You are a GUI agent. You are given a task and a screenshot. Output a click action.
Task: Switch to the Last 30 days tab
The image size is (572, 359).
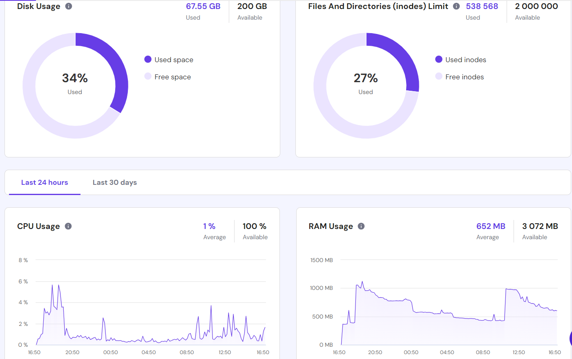pos(115,182)
